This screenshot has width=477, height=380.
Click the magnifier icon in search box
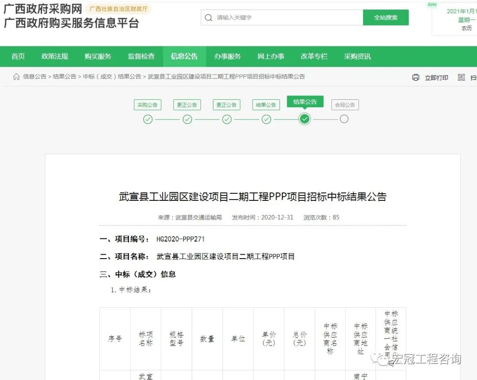tap(208, 18)
